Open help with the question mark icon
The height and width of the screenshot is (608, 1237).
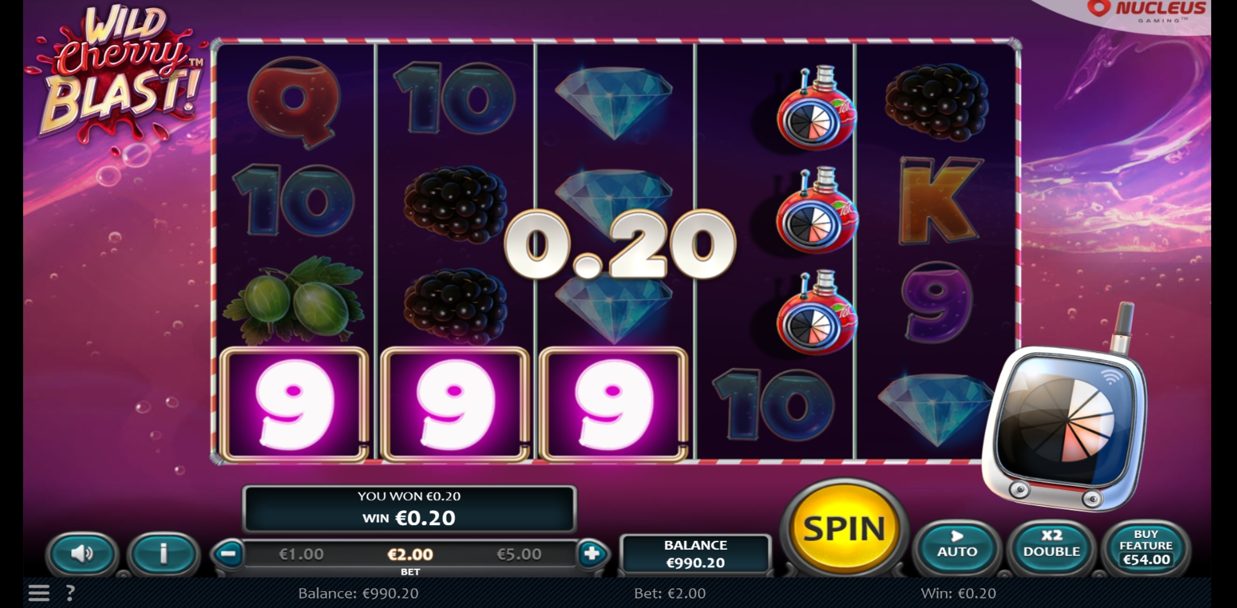click(70, 593)
